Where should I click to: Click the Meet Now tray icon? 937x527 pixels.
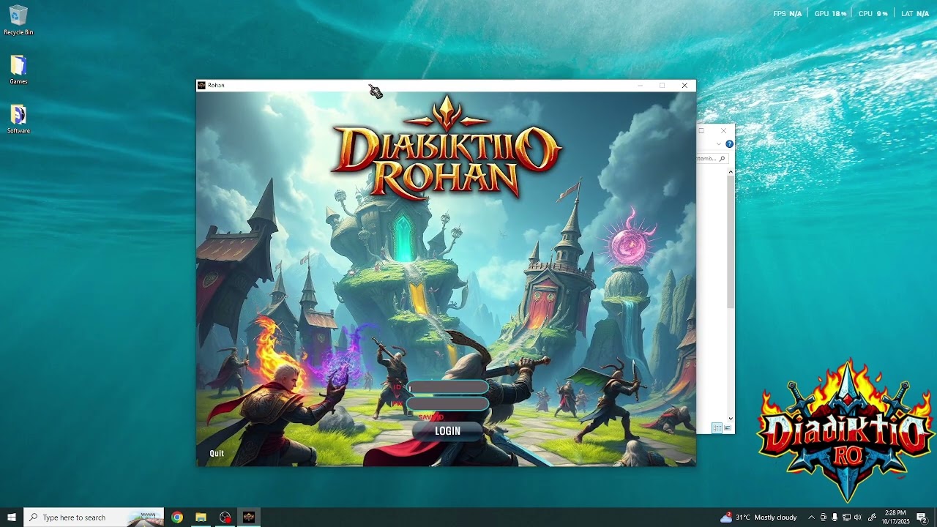[x=823, y=517]
